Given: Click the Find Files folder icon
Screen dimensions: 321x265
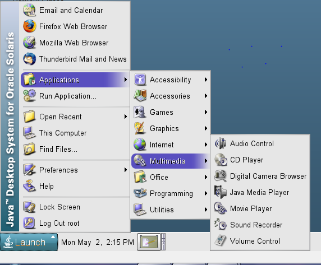Looking at the screenshot, I should click(x=29, y=149).
